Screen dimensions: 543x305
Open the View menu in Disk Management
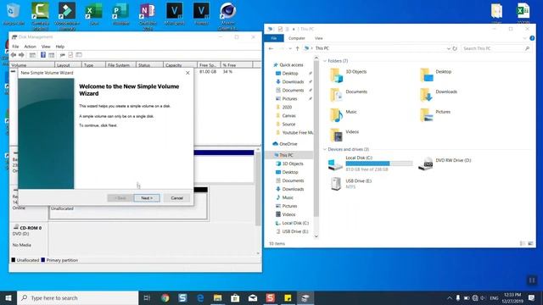click(46, 47)
